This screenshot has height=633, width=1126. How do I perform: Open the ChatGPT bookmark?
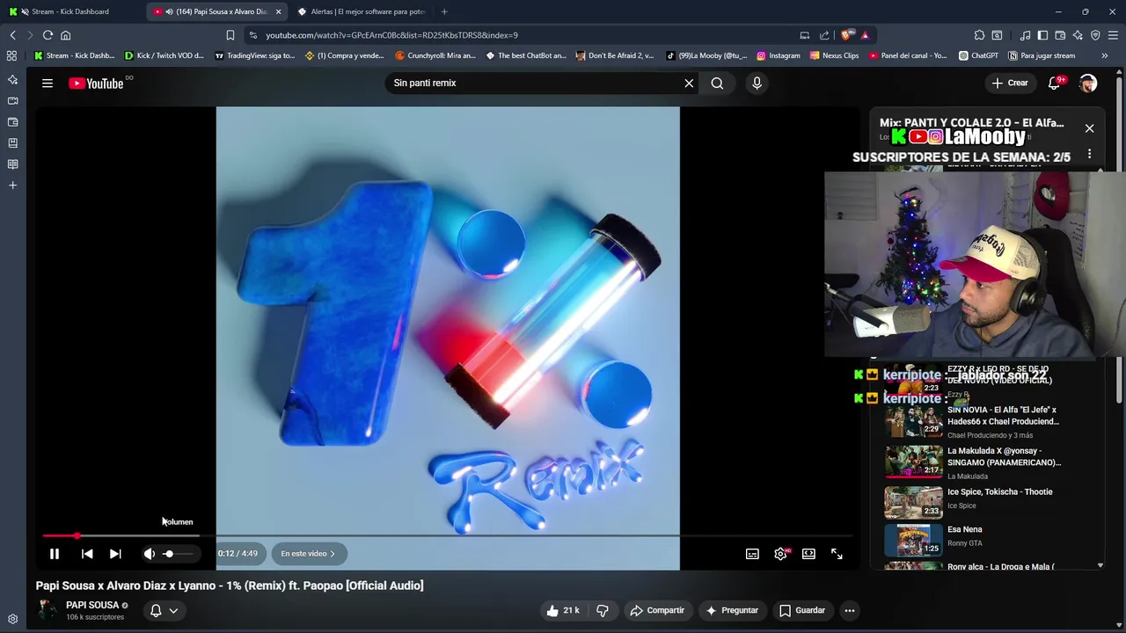977,55
